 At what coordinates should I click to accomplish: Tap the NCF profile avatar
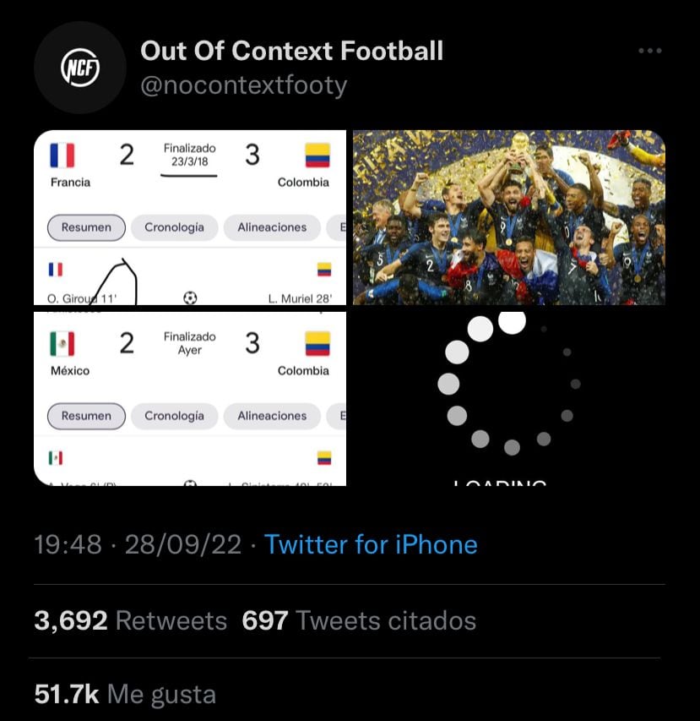pyautogui.click(x=80, y=68)
